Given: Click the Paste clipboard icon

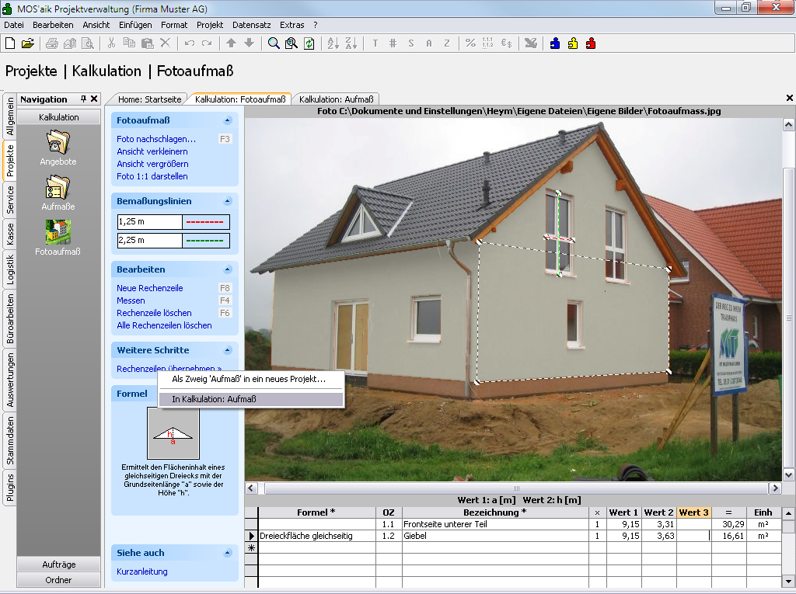Looking at the screenshot, I should 147,43.
